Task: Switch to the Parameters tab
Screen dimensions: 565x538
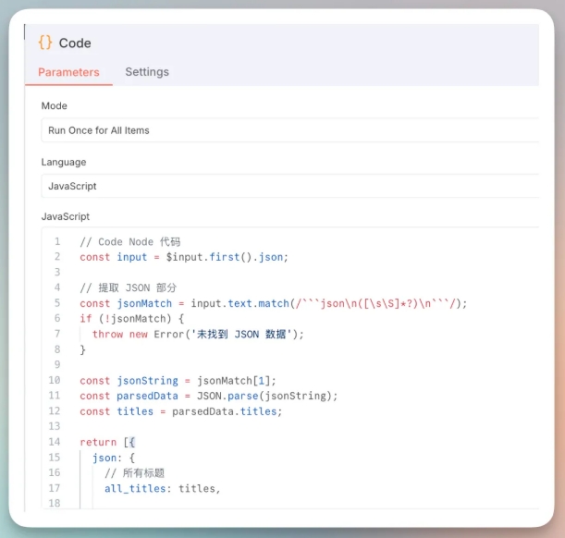Action: 68,72
